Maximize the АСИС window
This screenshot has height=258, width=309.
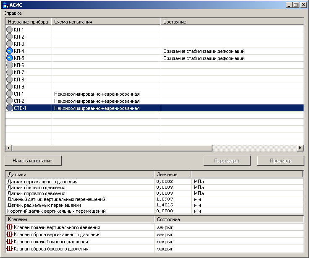296,5
